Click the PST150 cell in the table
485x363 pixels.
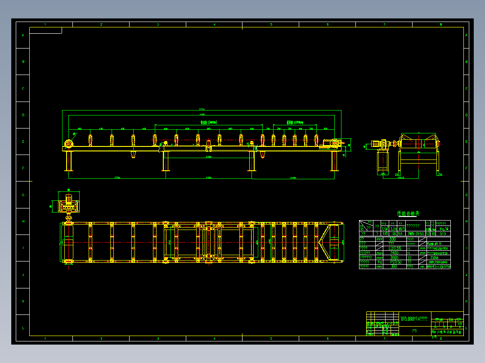[x=395, y=262]
